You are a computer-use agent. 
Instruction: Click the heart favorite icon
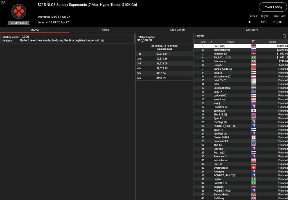click(3, 3)
